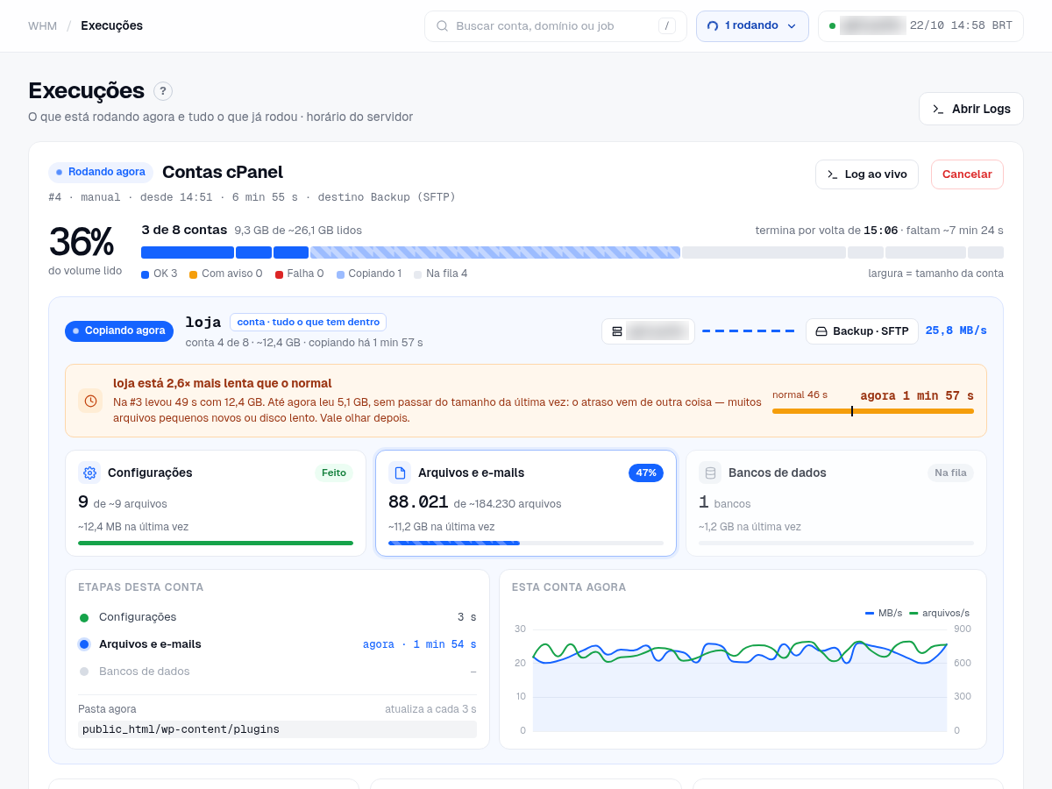Viewport: 1052px width, 789px height.
Task: Click the 47% badge on Arquivos e e-mails
Action: (646, 473)
